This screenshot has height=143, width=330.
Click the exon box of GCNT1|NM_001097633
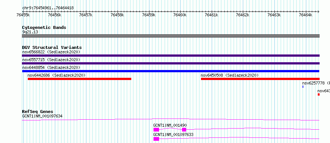156,139
